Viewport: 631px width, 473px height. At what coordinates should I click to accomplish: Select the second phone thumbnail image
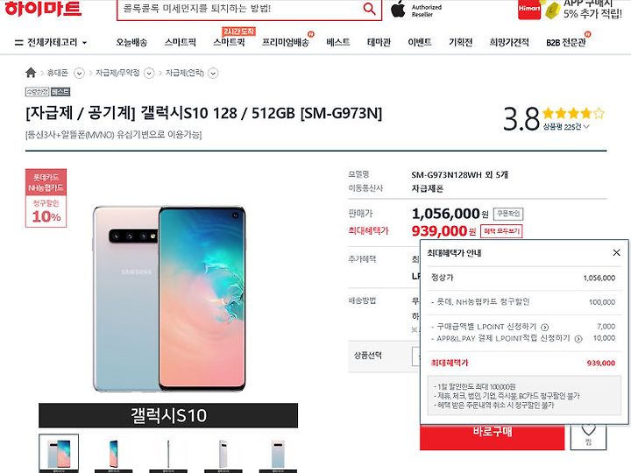pyautogui.click(x=113, y=454)
